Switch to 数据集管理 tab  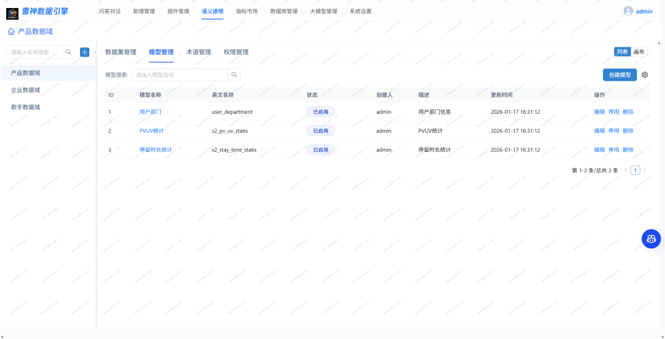121,52
